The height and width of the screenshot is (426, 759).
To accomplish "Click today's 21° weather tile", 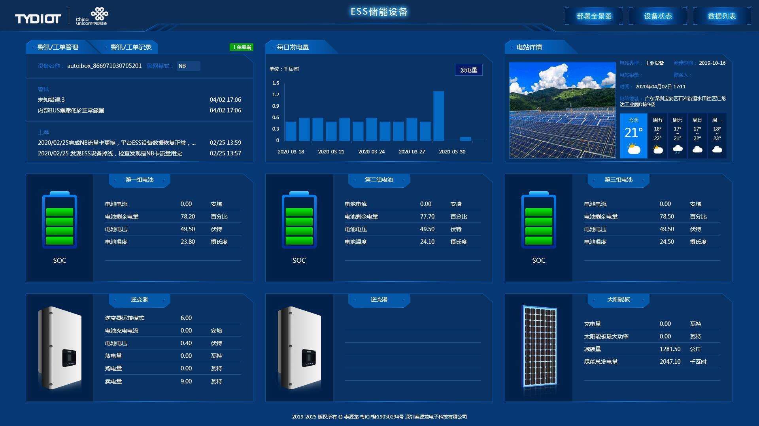I will 633,136.
